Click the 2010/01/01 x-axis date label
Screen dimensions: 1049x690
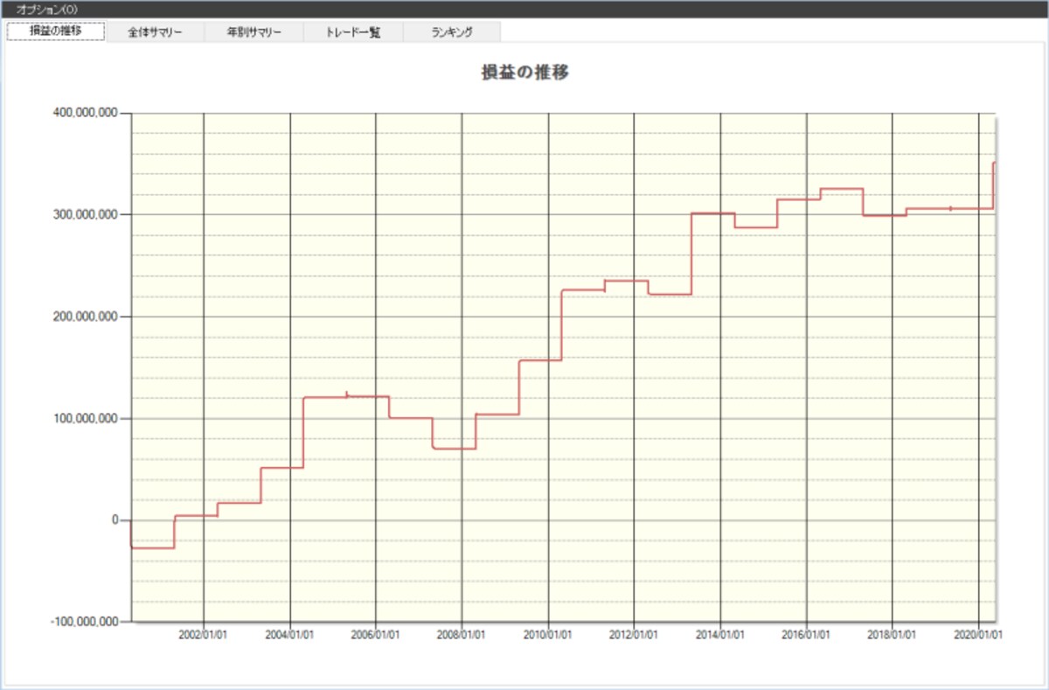[x=548, y=635]
